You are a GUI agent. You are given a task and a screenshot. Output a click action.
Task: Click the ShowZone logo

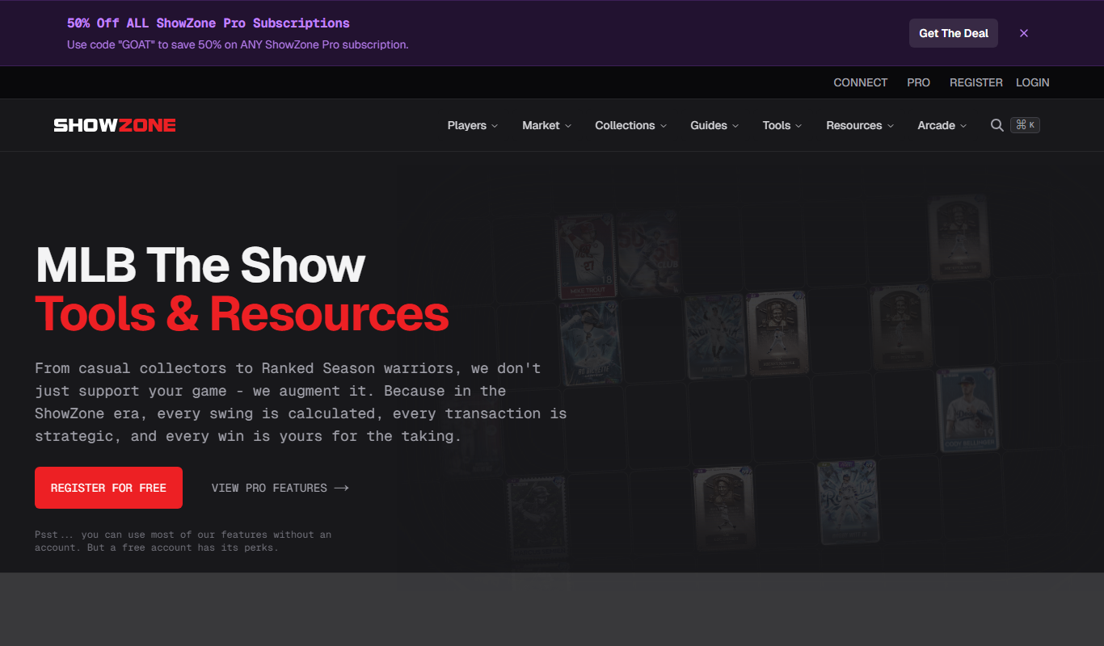click(115, 125)
